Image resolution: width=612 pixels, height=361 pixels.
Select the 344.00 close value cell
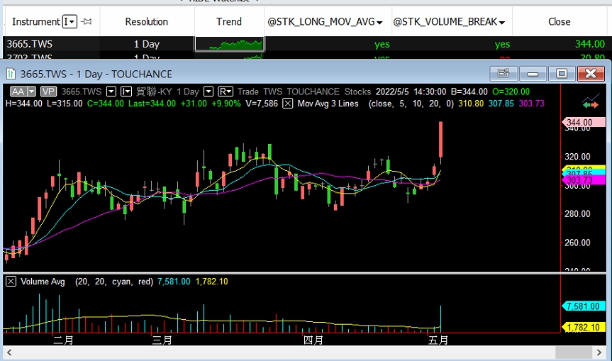(590, 44)
